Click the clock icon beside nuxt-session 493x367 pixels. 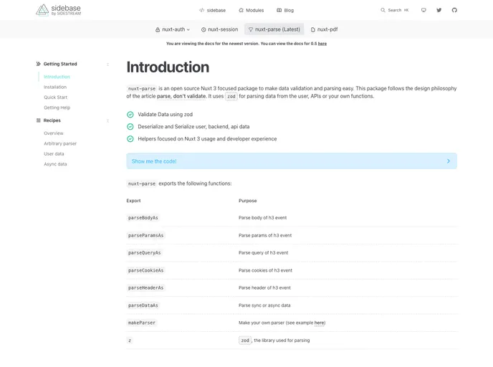pos(204,29)
